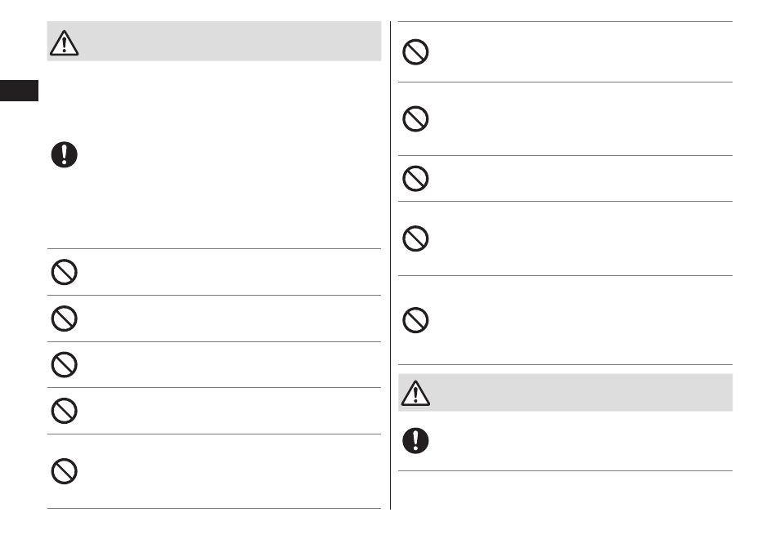Select the fourth prohibition symbol in left column
Viewport: 780px width, 548px height.
point(64,411)
